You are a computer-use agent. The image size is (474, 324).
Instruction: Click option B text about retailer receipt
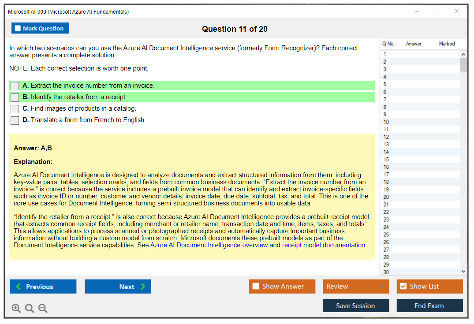click(x=78, y=97)
